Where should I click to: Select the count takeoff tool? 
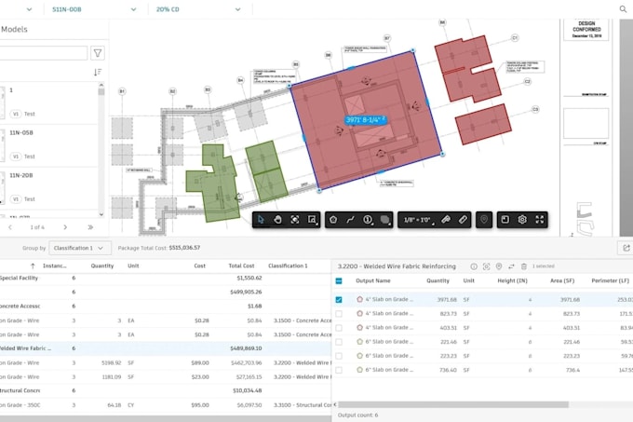click(x=368, y=219)
